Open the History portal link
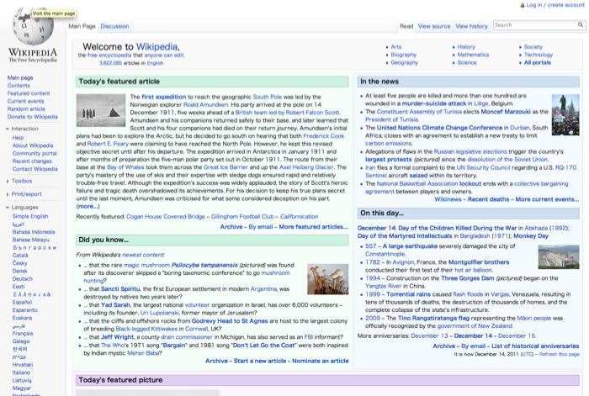The width and height of the screenshot is (589, 396). (466, 47)
